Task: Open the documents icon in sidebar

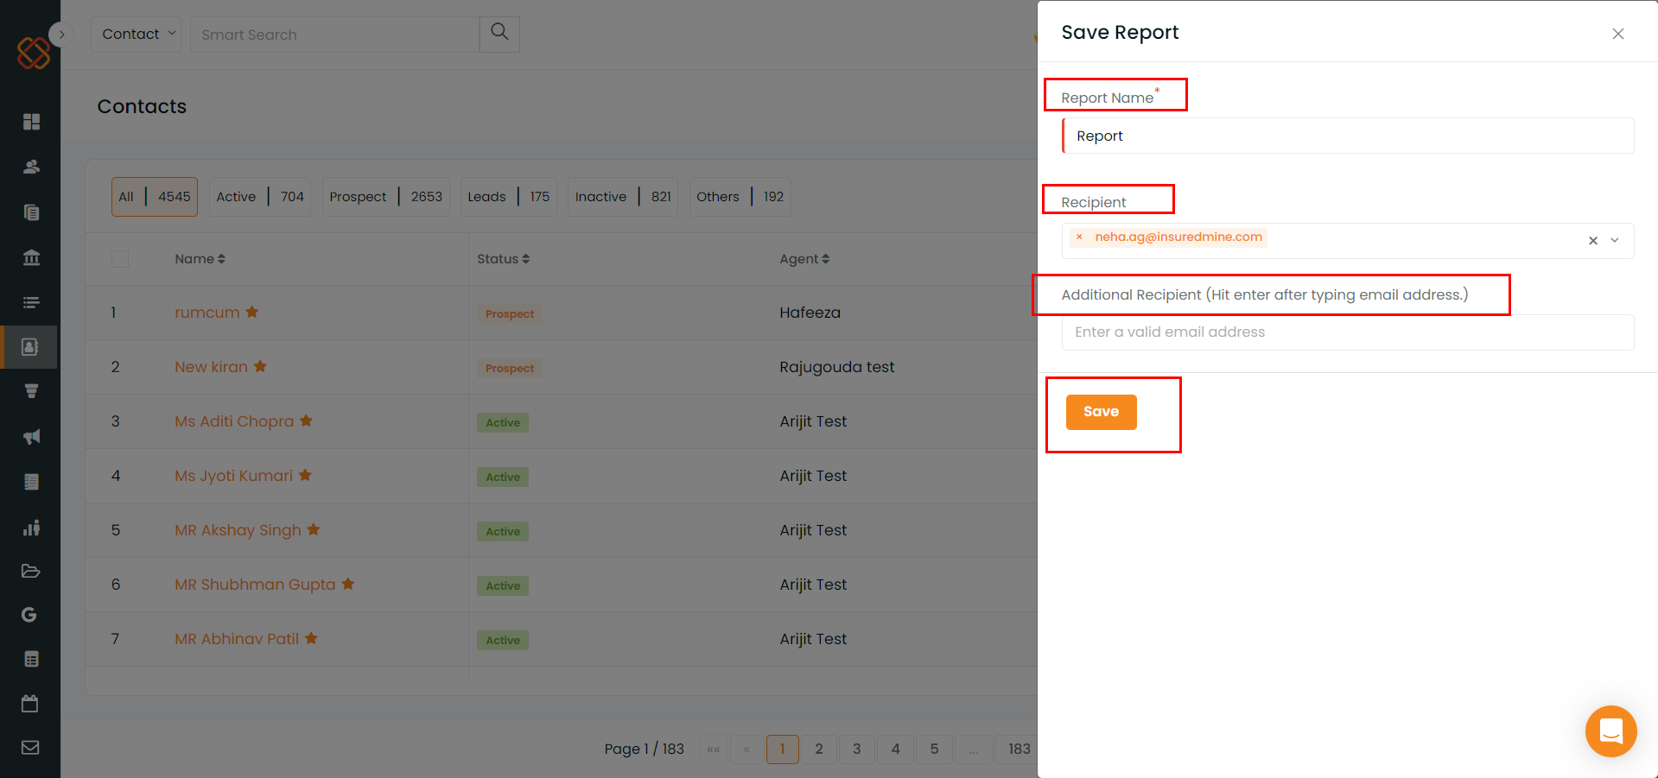Action: (x=31, y=212)
